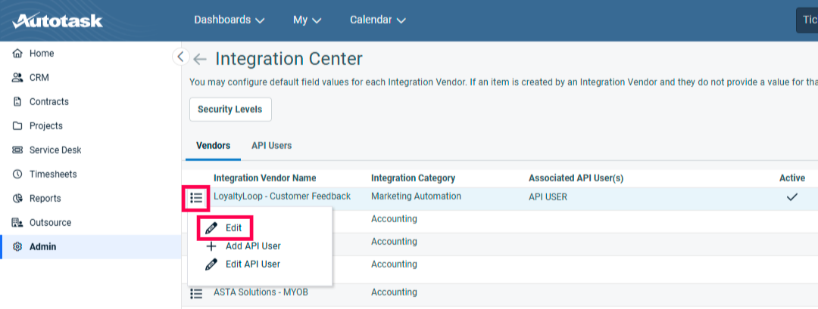Click the Contracts document icon
Viewport: 818px width, 309px height.
[17, 102]
